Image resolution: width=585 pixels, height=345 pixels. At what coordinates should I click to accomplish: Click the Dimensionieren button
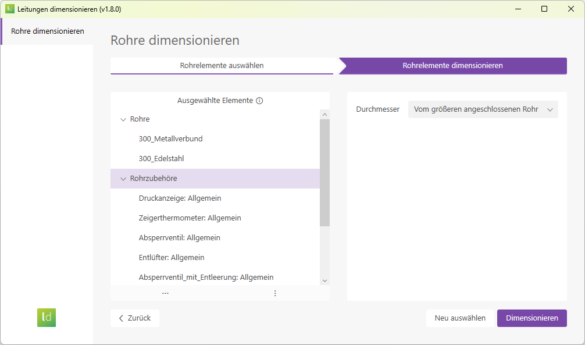pyautogui.click(x=532, y=318)
